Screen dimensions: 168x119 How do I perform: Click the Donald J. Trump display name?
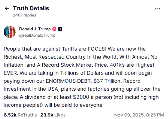point(35,29)
